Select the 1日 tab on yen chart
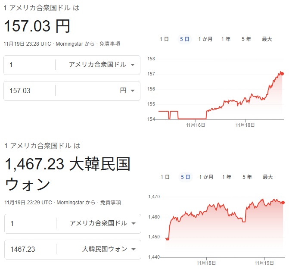The width and height of the screenshot is (289, 272). pos(164,39)
